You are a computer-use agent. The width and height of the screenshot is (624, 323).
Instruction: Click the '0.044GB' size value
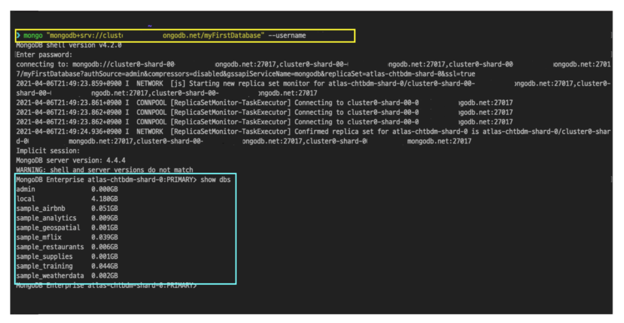tap(104, 266)
